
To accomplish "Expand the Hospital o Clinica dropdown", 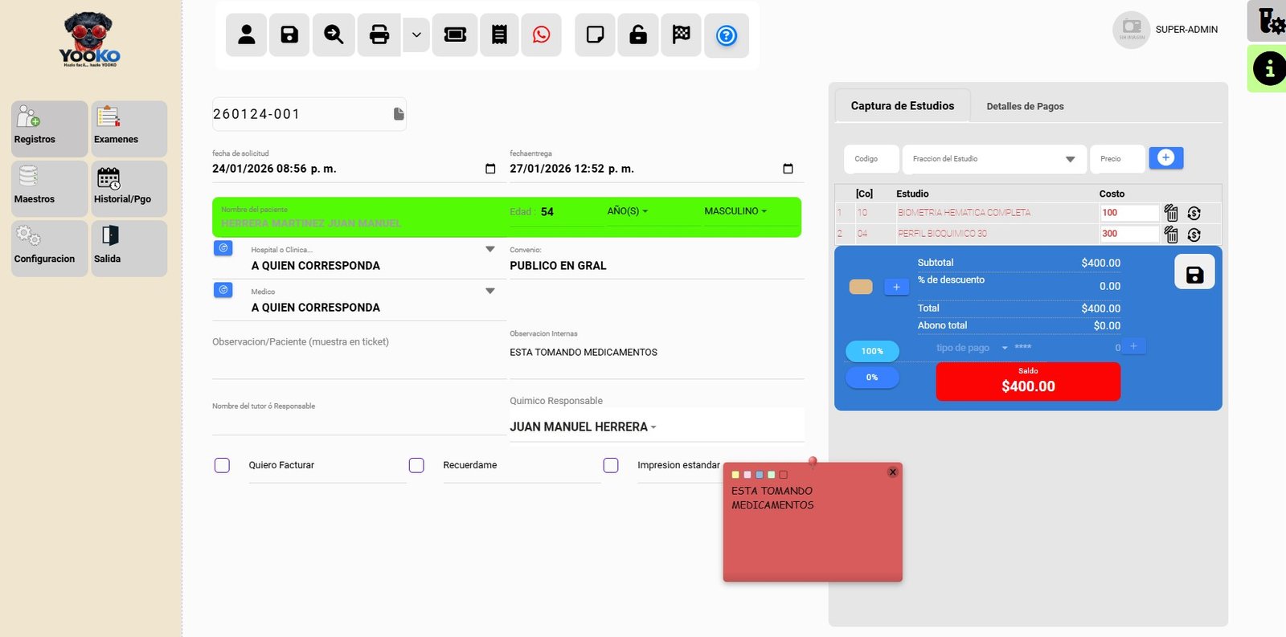I will pyautogui.click(x=489, y=250).
